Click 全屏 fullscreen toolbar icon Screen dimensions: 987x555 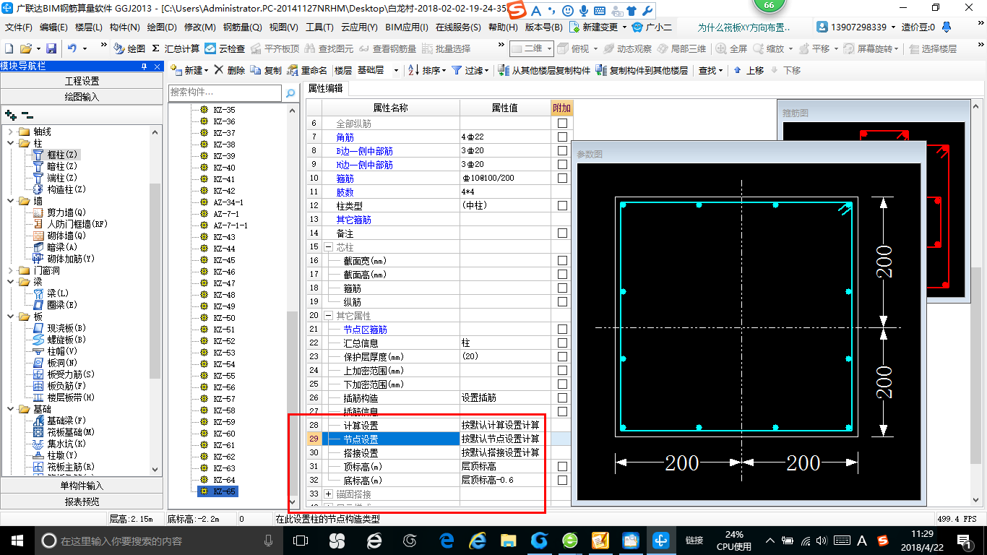point(731,48)
